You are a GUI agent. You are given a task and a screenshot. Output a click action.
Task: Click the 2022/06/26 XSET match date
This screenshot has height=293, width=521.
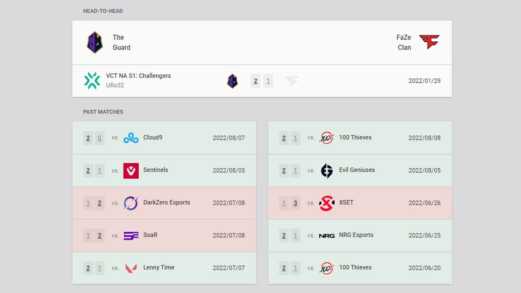(424, 203)
